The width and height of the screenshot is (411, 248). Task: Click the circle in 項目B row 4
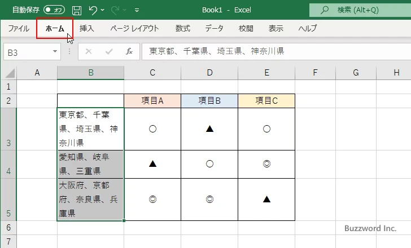(209, 164)
